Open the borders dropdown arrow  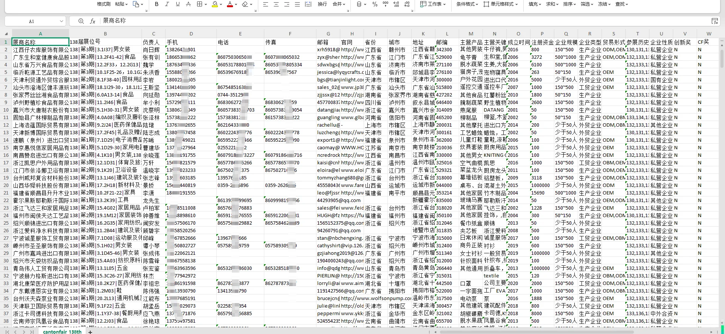(x=205, y=5)
